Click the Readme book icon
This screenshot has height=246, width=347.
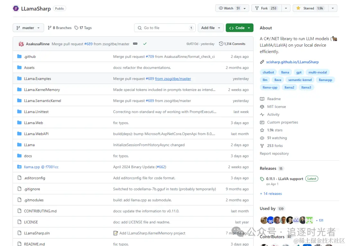point(262,99)
